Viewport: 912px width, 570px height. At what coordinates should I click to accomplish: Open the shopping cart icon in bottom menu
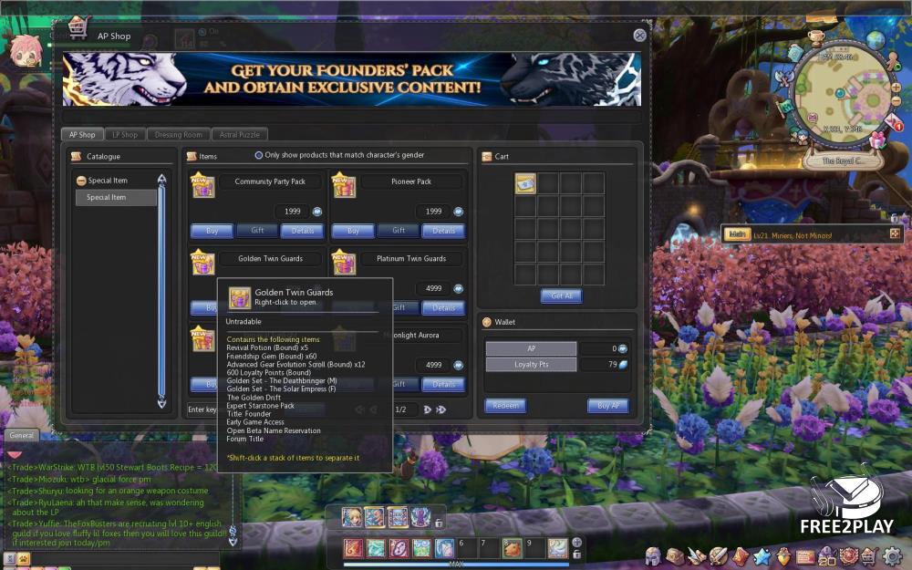point(870,556)
